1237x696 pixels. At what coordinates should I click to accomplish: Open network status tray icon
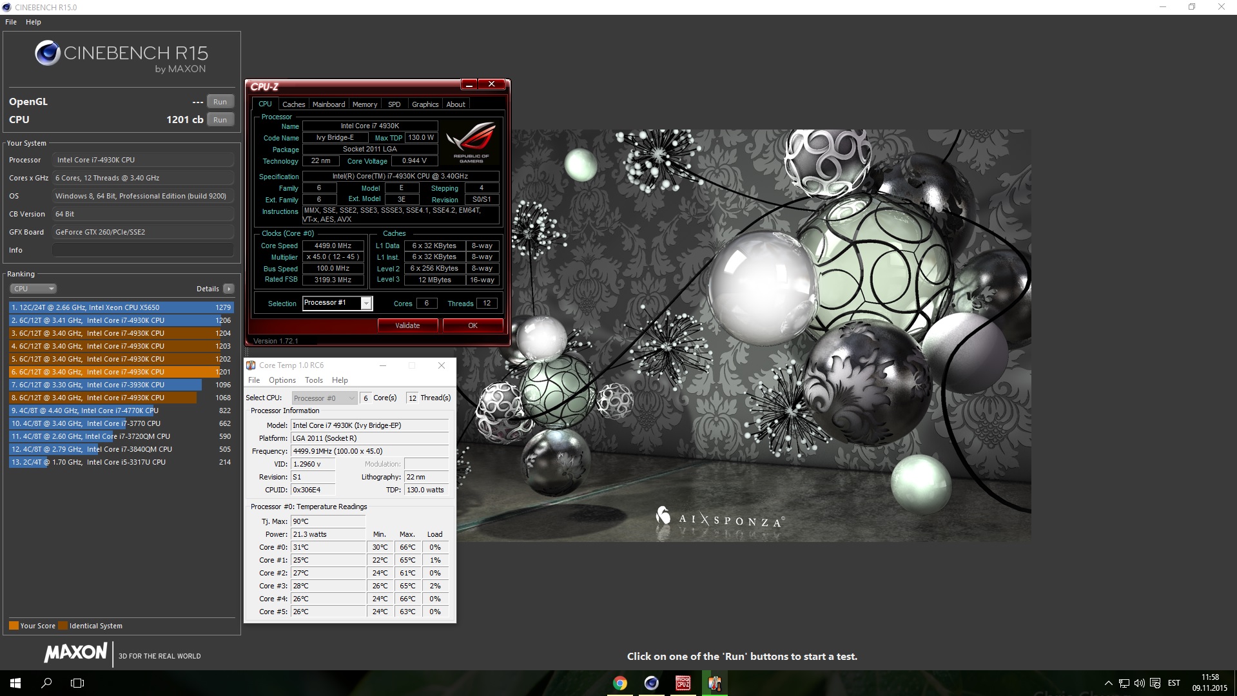click(1124, 683)
